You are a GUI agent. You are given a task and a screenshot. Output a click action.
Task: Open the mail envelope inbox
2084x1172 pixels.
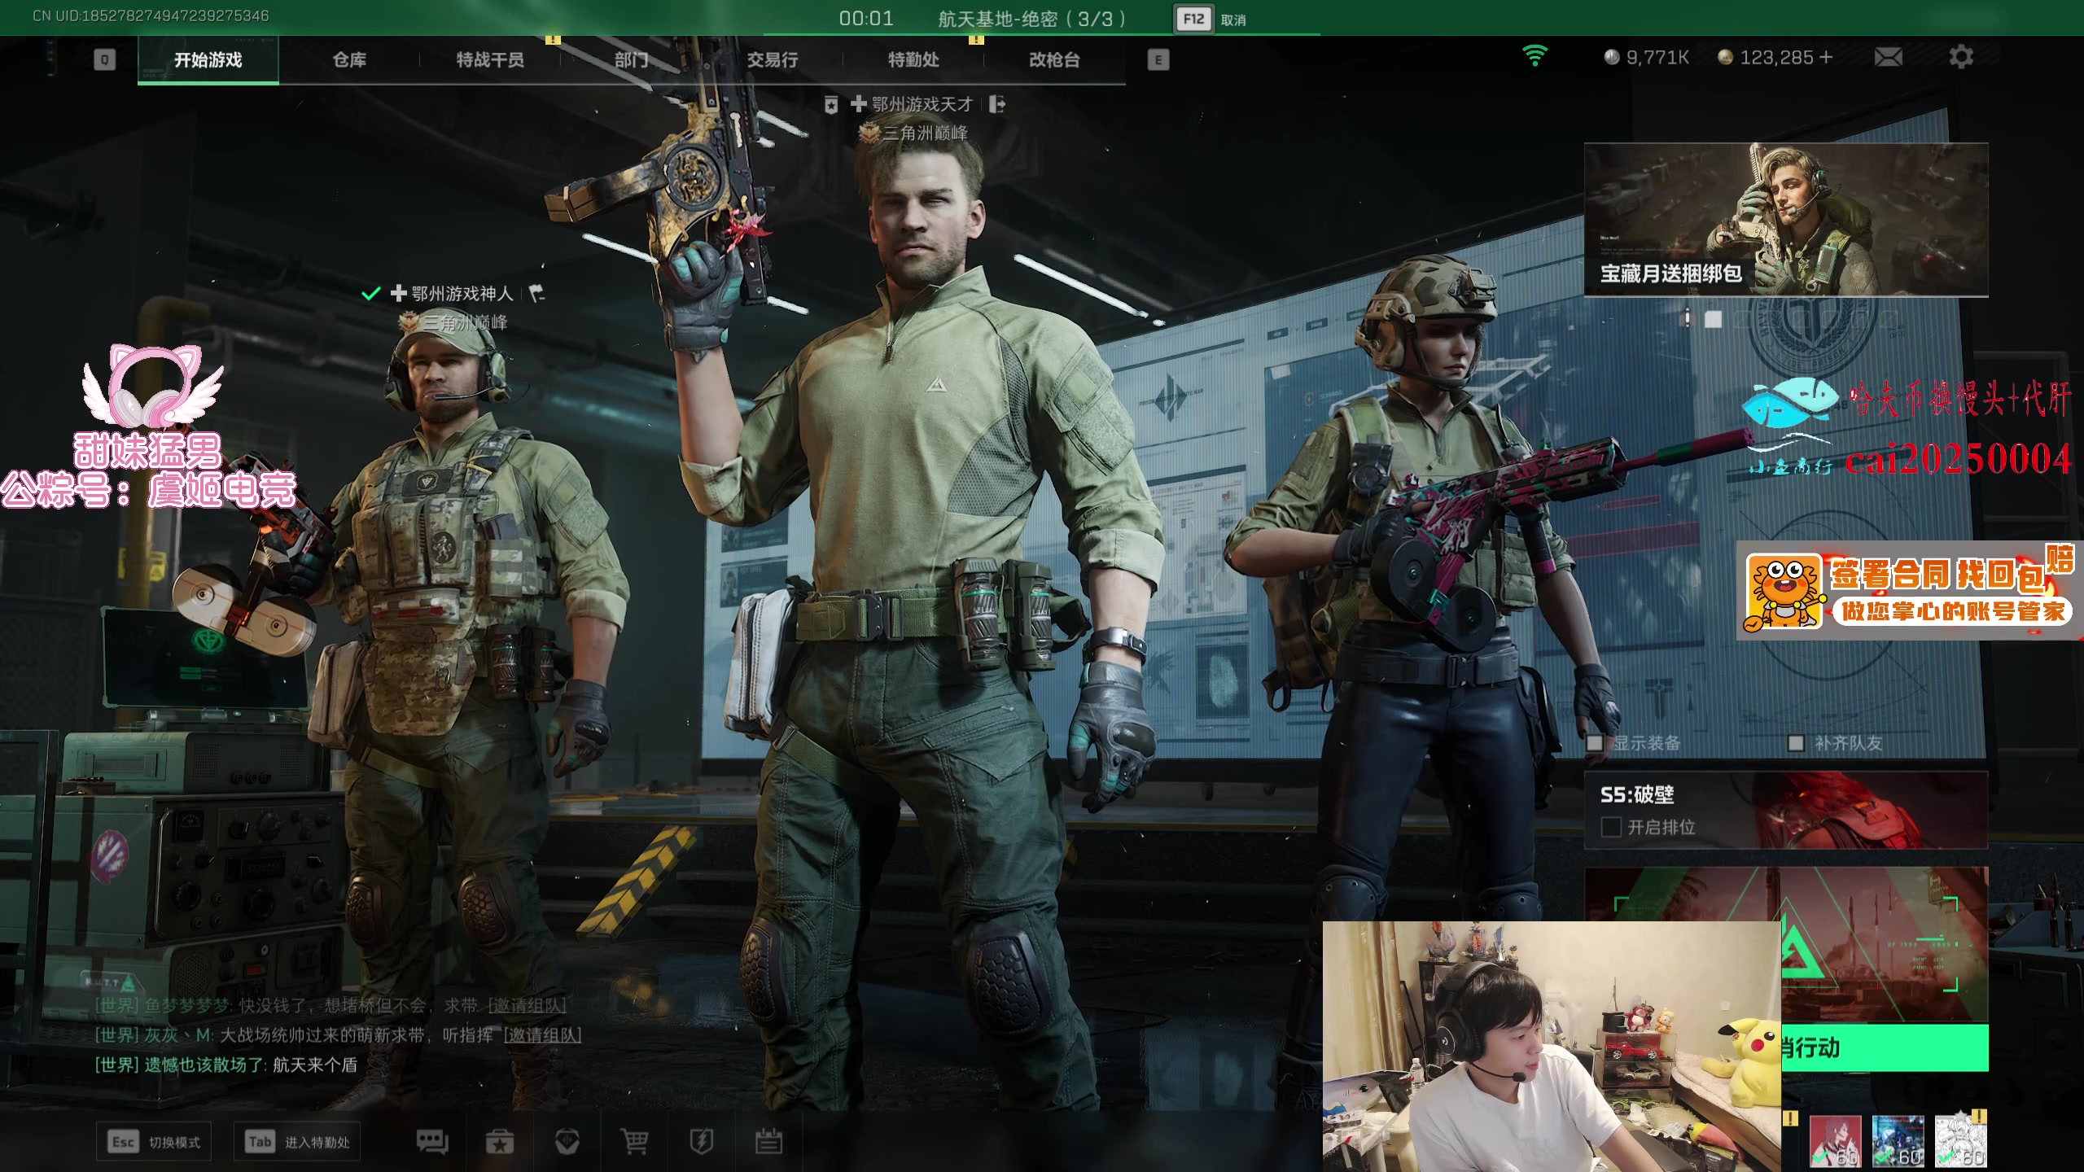1888,57
